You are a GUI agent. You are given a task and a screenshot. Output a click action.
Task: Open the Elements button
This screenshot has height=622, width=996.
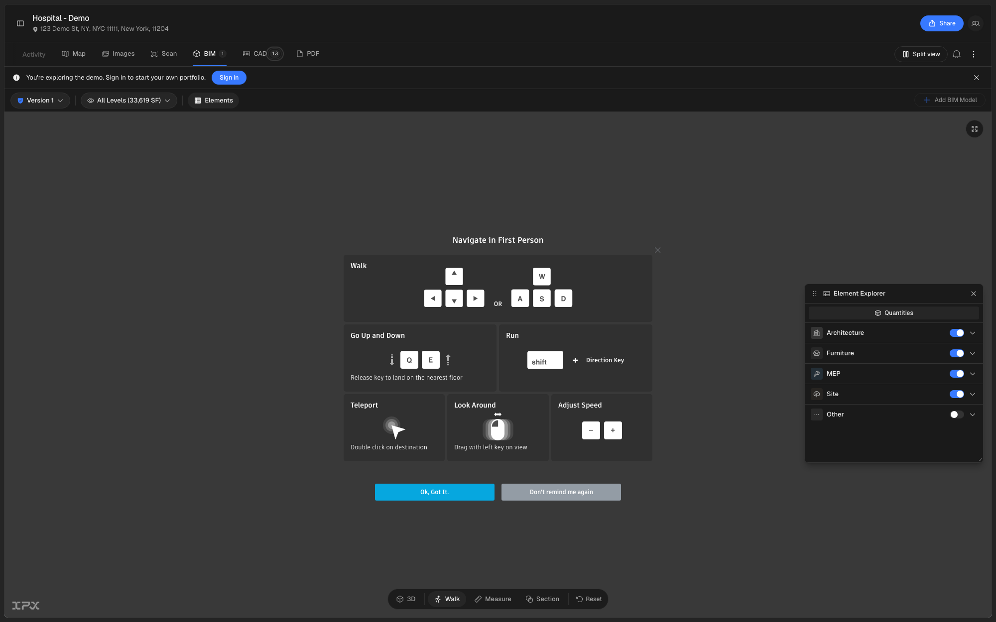click(213, 101)
